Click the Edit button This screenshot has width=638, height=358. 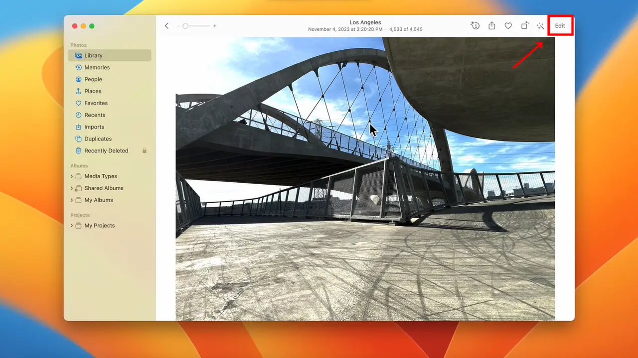(560, 25)
